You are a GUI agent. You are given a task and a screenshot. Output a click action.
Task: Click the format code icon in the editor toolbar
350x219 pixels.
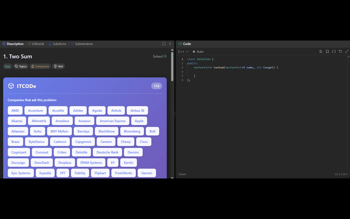[x=321, y=51]
